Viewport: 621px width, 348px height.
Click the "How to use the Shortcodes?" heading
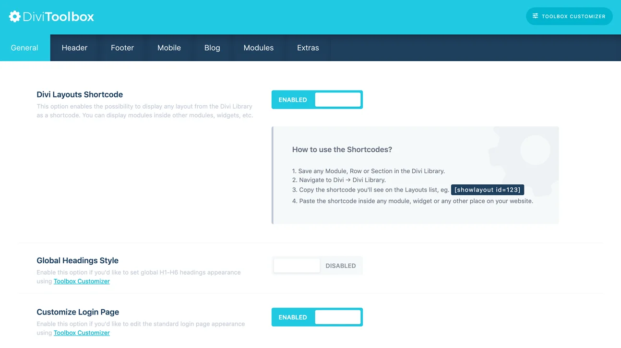click(342, 149)
